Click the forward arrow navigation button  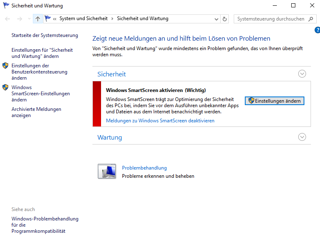pyautogui.click(x=19, y=19)
